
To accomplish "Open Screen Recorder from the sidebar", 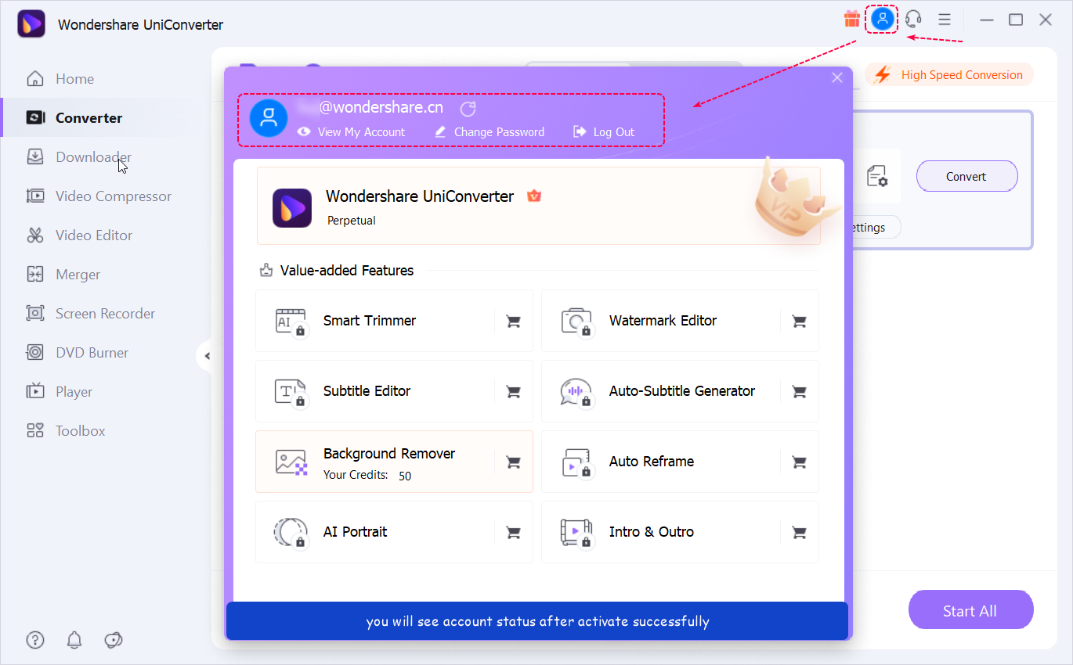I will [x=107, y=314].
